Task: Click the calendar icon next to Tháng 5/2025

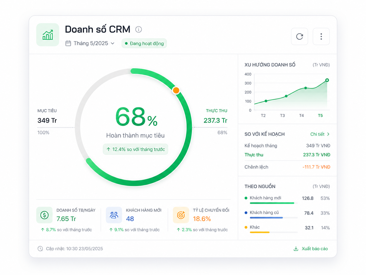Action: [x=68, y=43]
